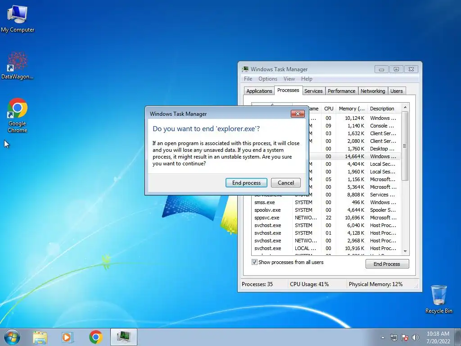Screen dimensions: 461x346
Task: Click the Desktop ... description cell
Action: pyautogui.click(x=382, y=149)
